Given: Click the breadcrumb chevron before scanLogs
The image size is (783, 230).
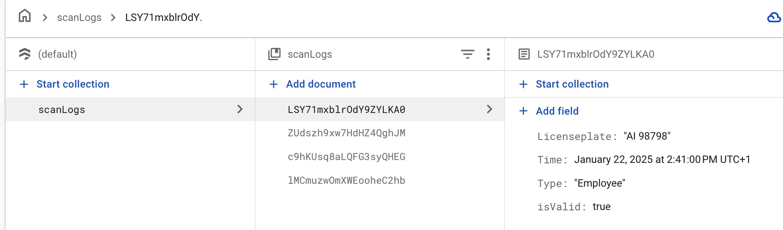Looking at the screenshot, I should tap(45, 18).
